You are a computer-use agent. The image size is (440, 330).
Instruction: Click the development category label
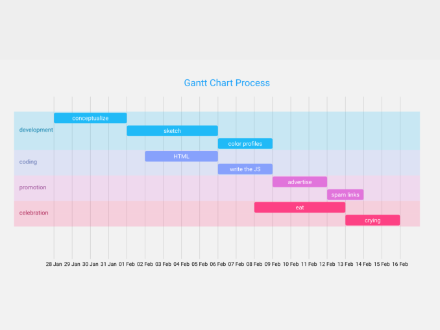pos(36,130)
